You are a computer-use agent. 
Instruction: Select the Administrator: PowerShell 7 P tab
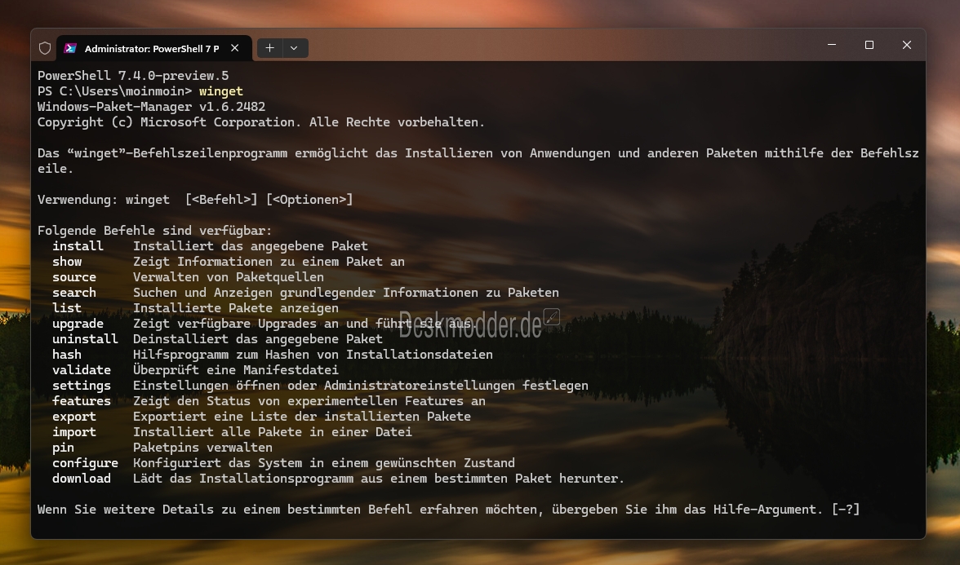154,48
